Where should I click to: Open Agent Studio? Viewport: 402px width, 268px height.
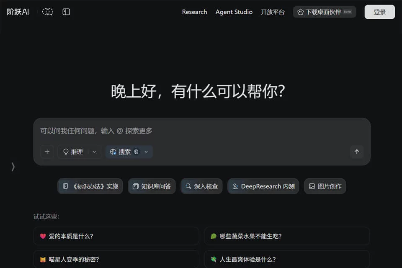point(234,12)
